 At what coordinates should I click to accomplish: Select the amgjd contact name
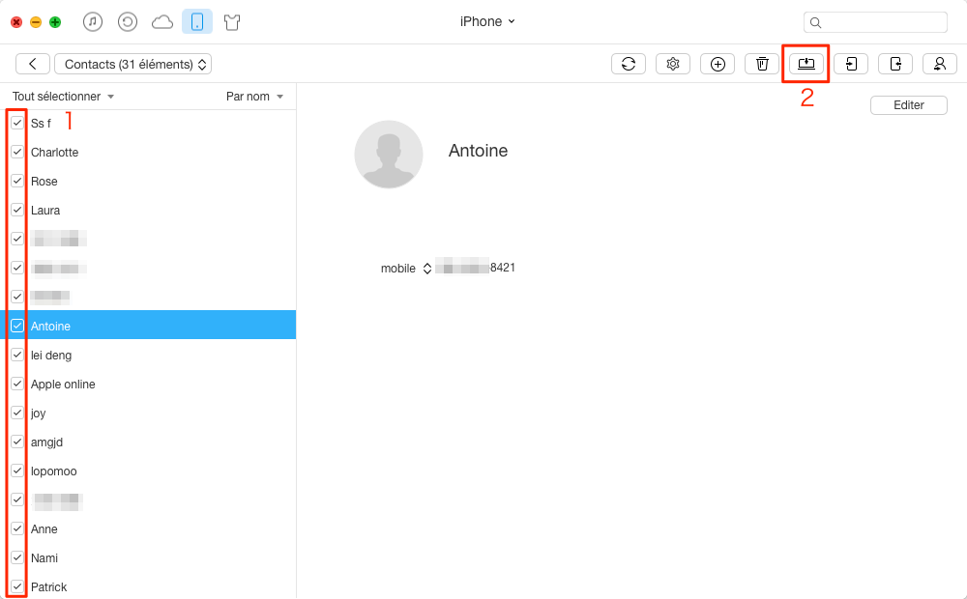(46, 442)
